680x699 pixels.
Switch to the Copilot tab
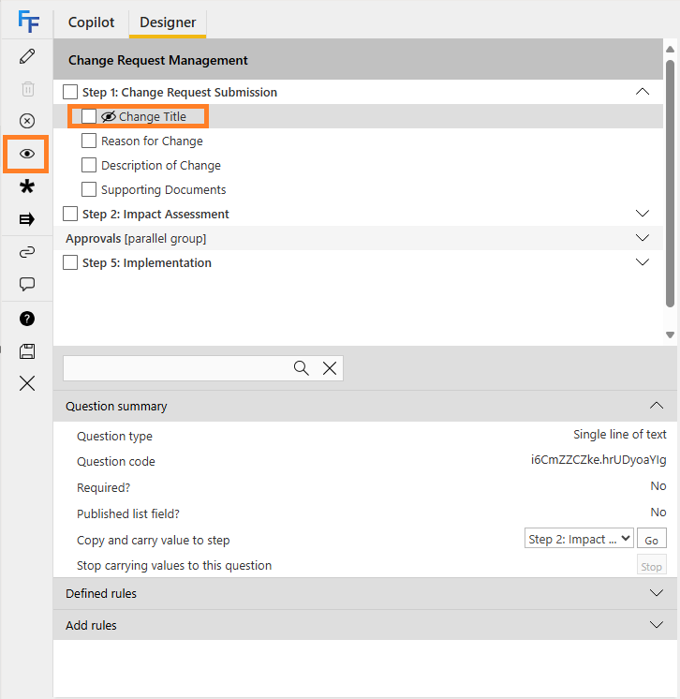(92, 22)
